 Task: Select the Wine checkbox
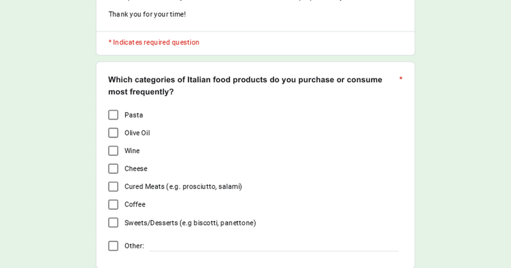[113, 151]
